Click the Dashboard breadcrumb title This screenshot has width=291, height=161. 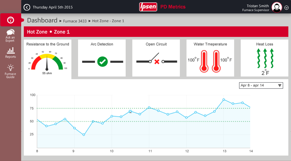(42, 20)
